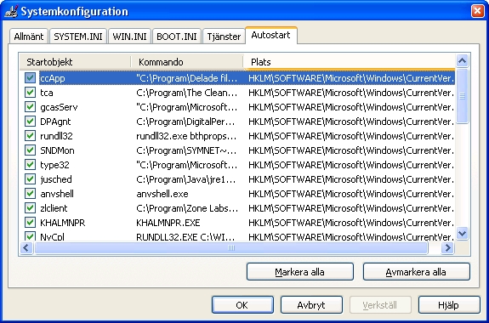The image size is (489, 323).
Task: Click the Systemkonfiguration title bar icon
Action: point(11,12)
